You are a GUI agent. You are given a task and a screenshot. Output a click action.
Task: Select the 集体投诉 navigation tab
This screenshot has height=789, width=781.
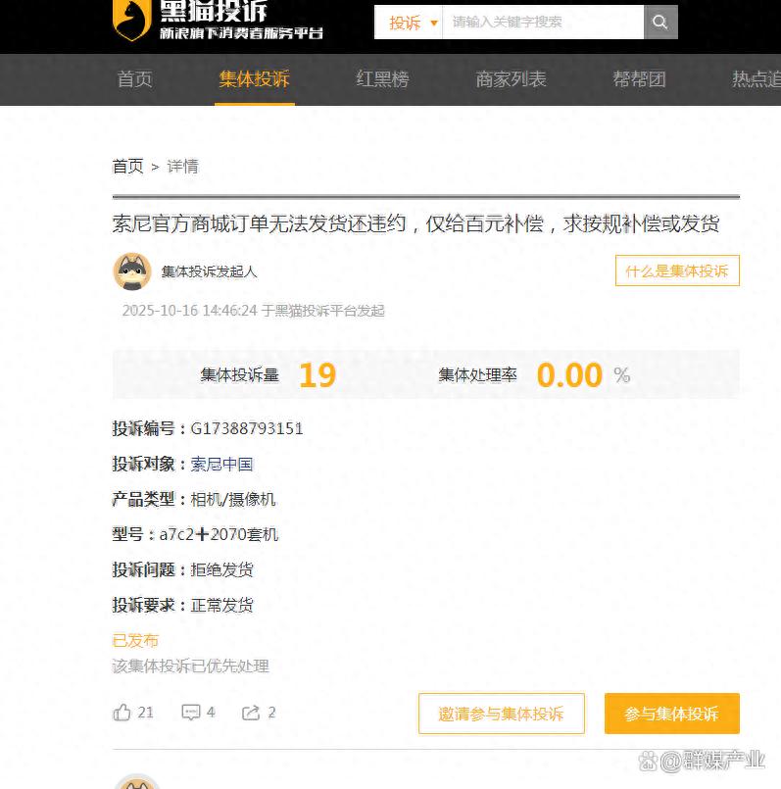pyautogui.click(x=255, y=79)
